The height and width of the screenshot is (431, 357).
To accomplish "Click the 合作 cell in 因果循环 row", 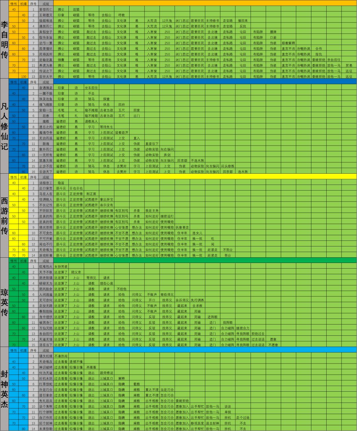I will pos(319,49).
